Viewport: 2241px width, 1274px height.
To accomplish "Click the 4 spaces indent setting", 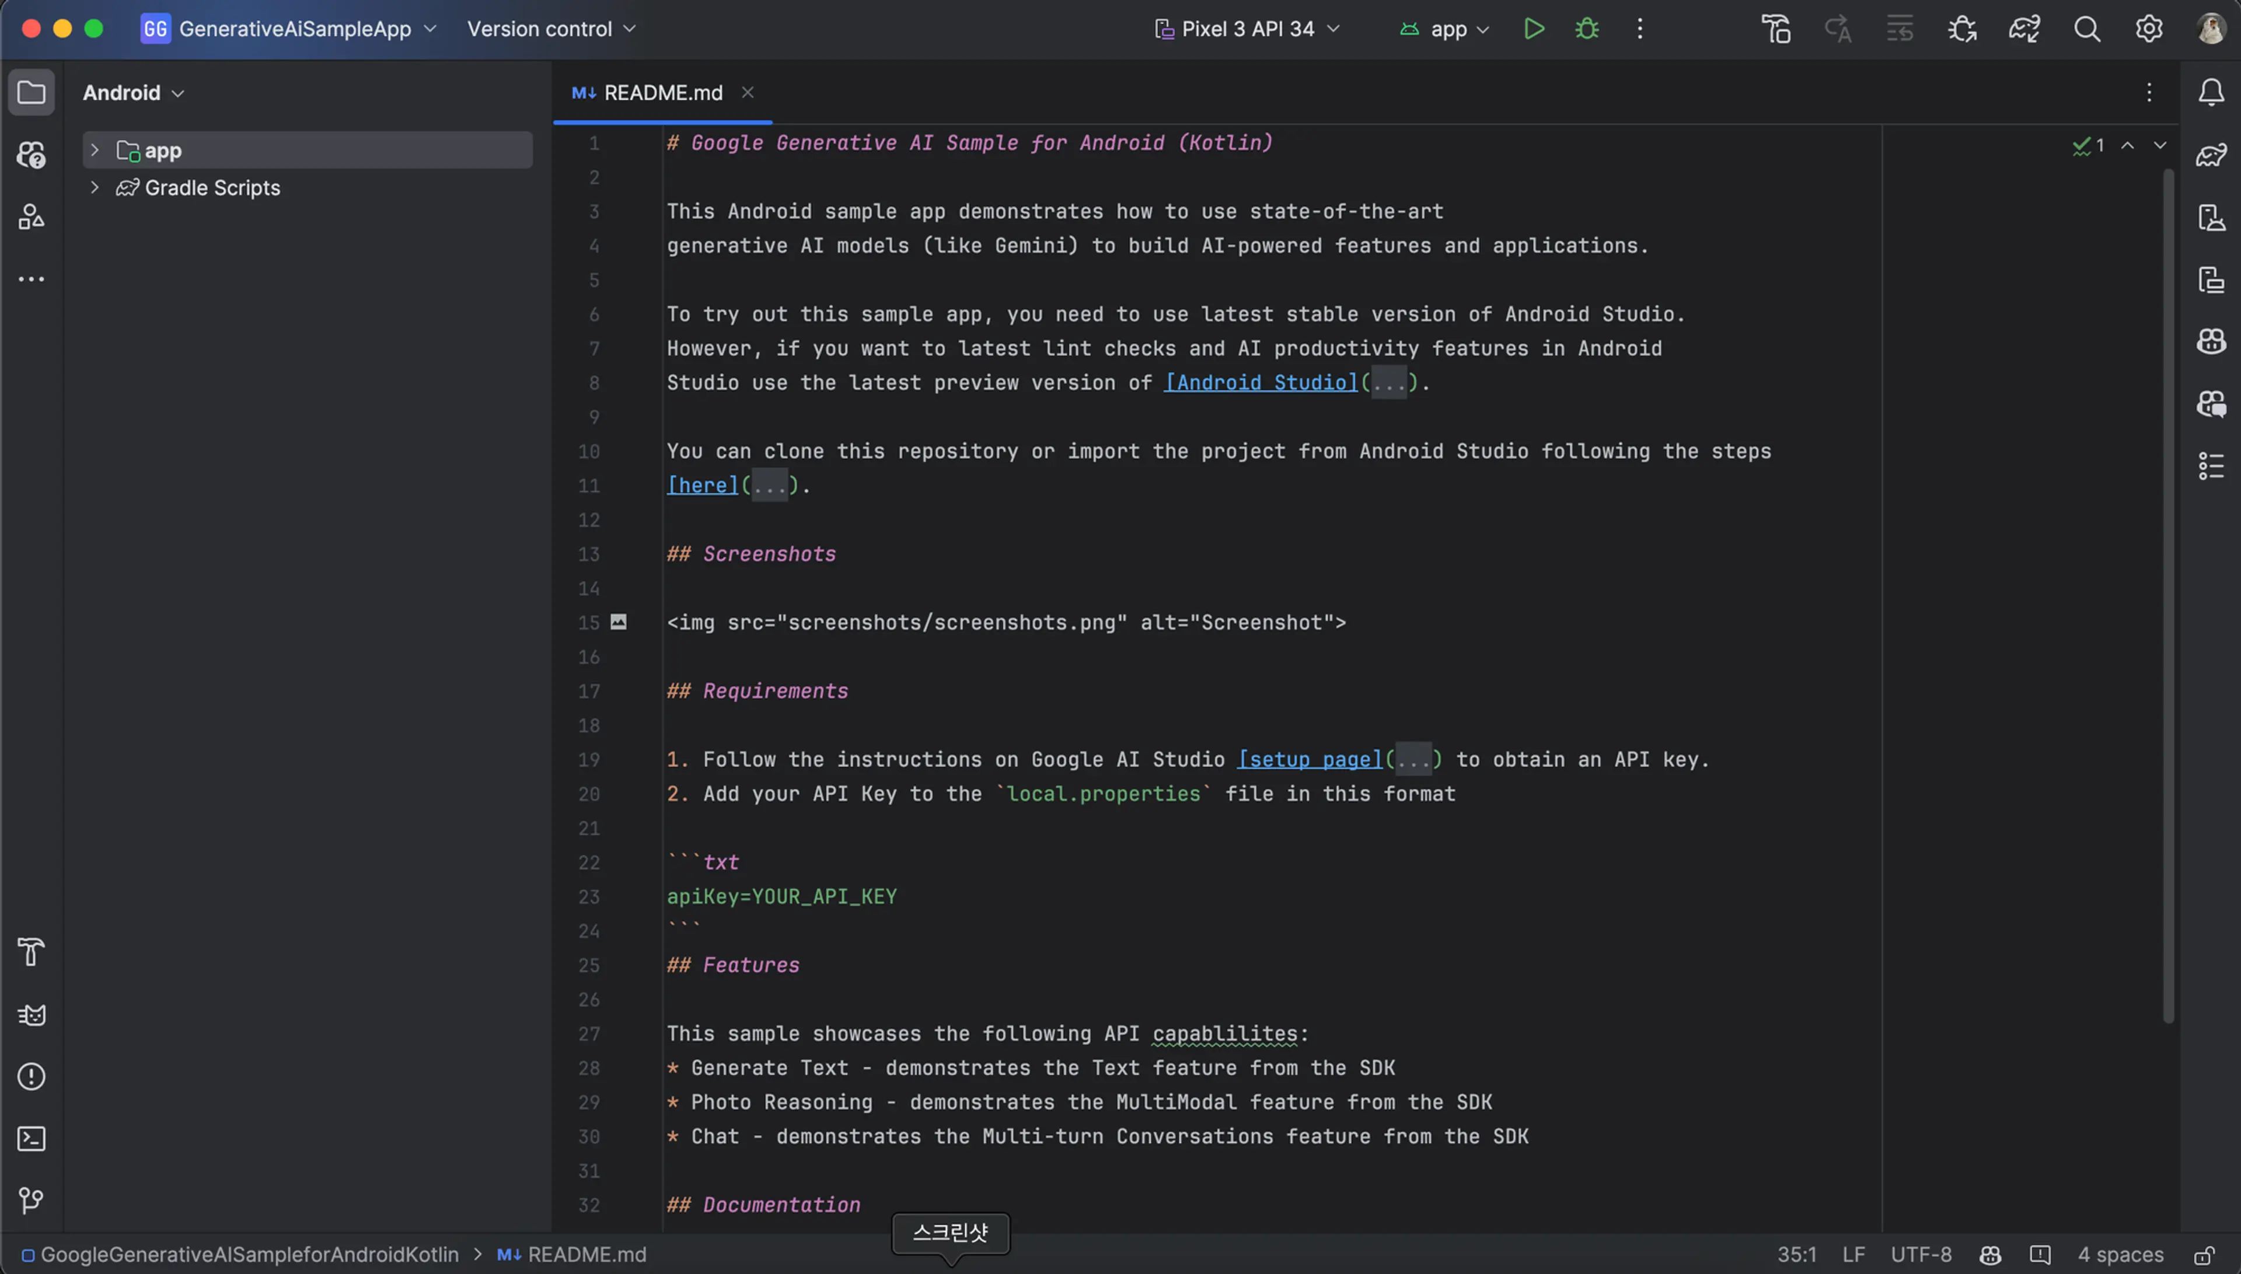I will [2120, 1255].
